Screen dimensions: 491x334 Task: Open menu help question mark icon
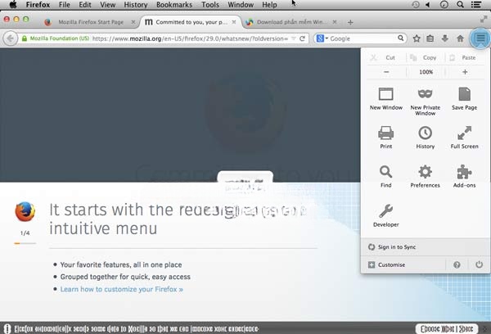(x=457, y=264)
